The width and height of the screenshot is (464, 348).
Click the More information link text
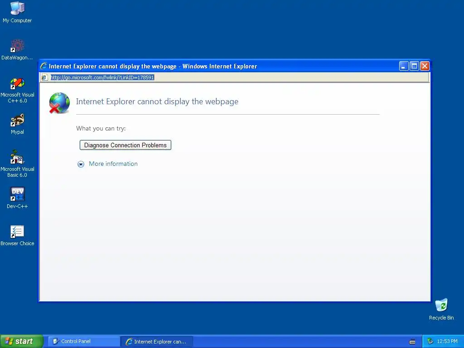click(113, 164)
